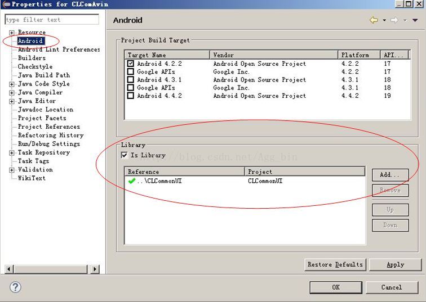
Task: Select Task Tags
Action: click(x=33, y=161)
